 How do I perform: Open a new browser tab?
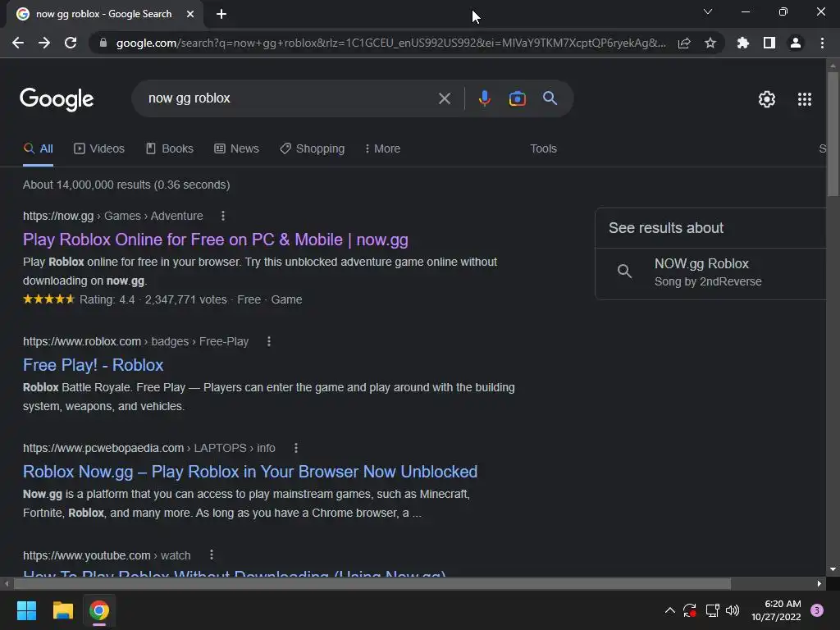221,14
